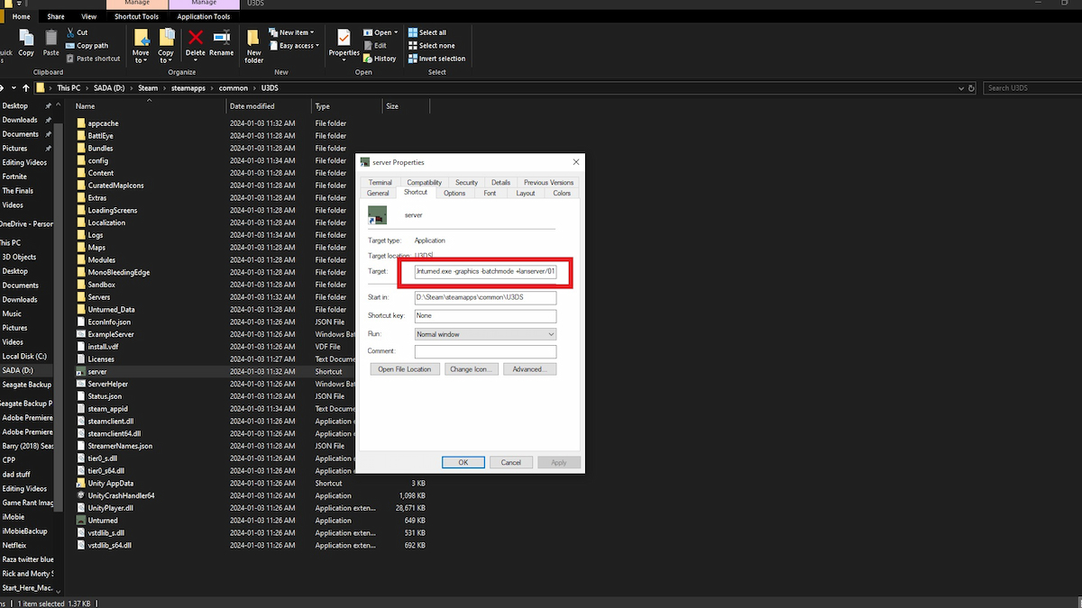Switch to the Compatibility tab
The image size is (1082, 608).
[x=424, y=182]
